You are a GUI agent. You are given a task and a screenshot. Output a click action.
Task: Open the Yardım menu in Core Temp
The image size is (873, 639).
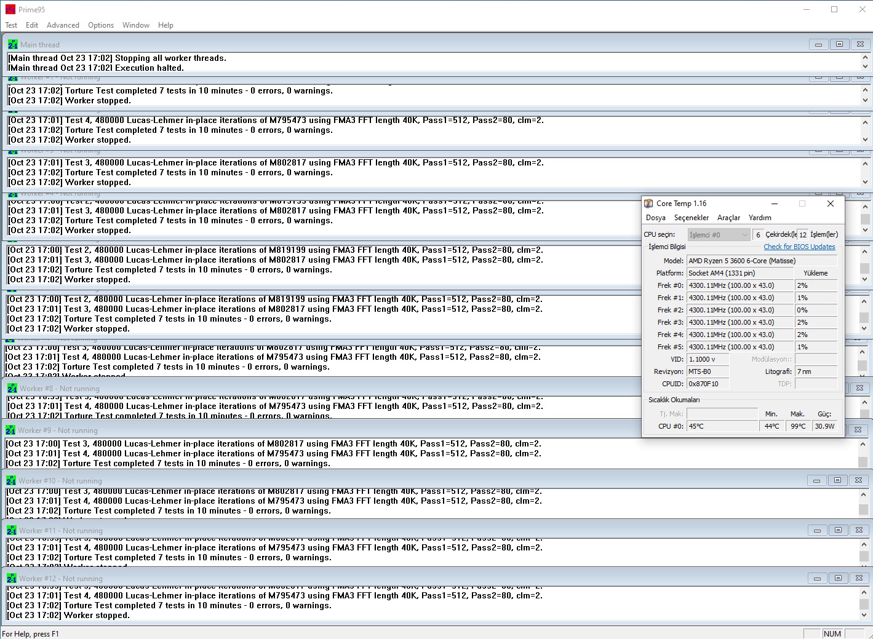point(760,218)
